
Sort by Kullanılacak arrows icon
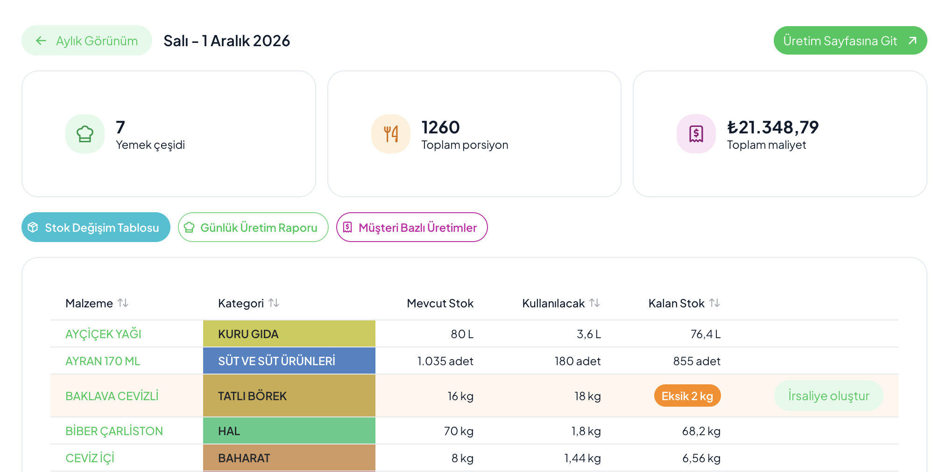coord(595,303)
